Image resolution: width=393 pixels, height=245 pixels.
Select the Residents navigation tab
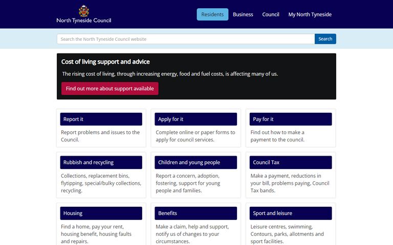click(212, 14)
